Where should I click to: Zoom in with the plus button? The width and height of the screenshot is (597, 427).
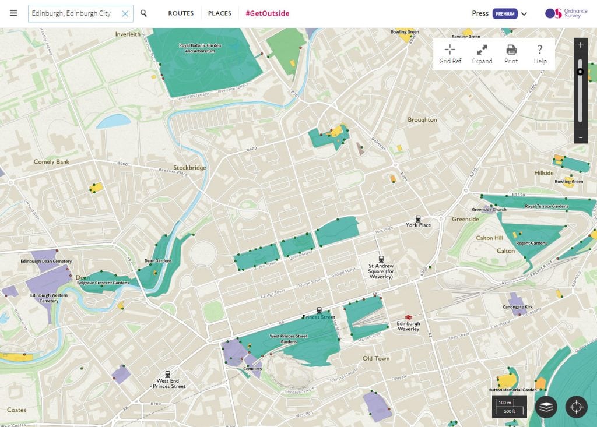(580, 45)
